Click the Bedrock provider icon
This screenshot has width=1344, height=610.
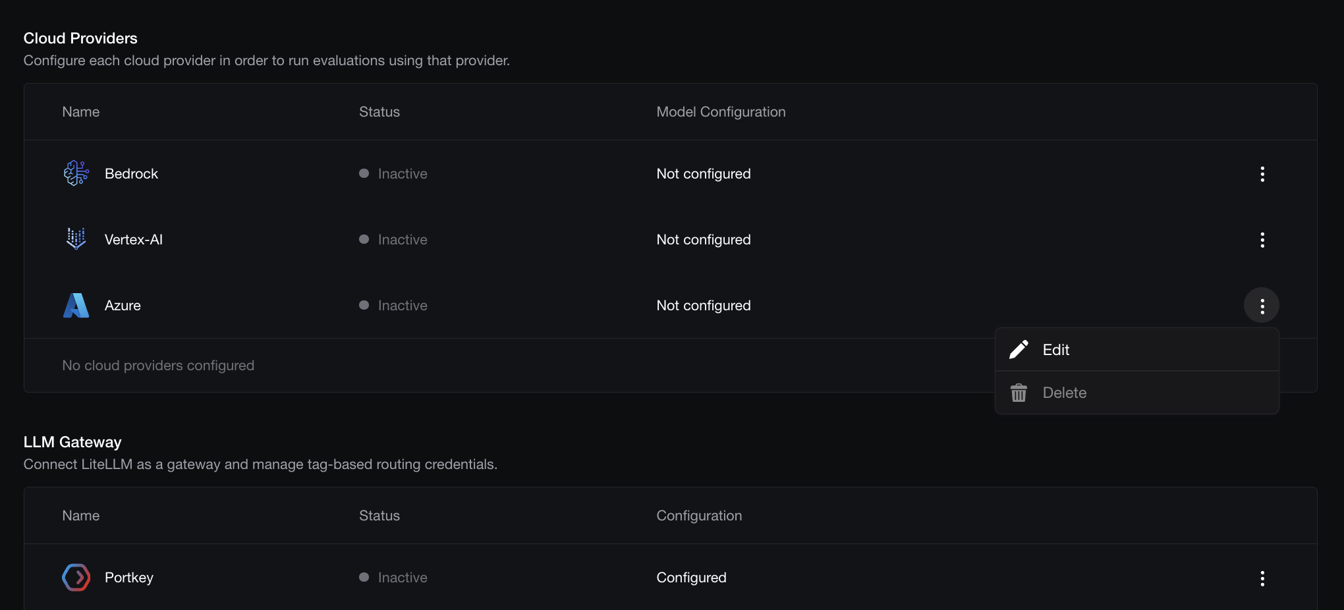tap(76, 173)
